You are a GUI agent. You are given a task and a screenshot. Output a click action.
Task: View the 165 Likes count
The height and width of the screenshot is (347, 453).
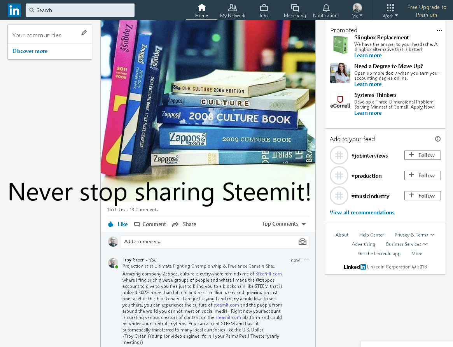(x=116, y=210)
